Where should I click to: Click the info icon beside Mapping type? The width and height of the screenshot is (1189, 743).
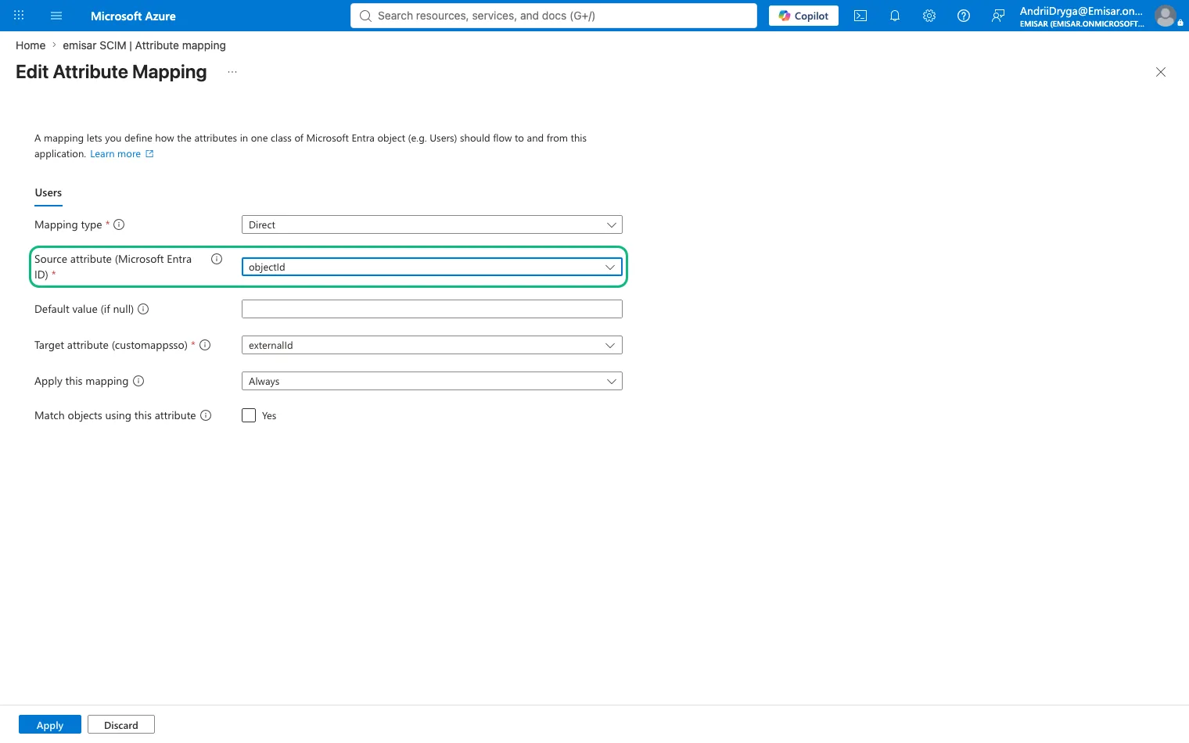(x=119, y=224)
